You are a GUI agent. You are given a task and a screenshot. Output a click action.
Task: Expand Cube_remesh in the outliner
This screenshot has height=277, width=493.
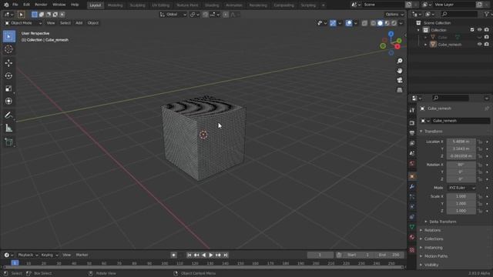click(426, 45)
